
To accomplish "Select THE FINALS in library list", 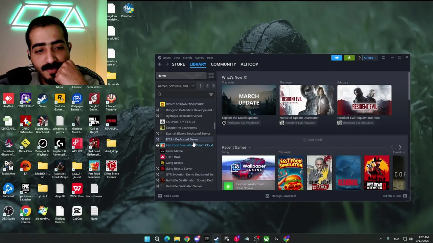I will pyautogui.click(x=174, y=157).
